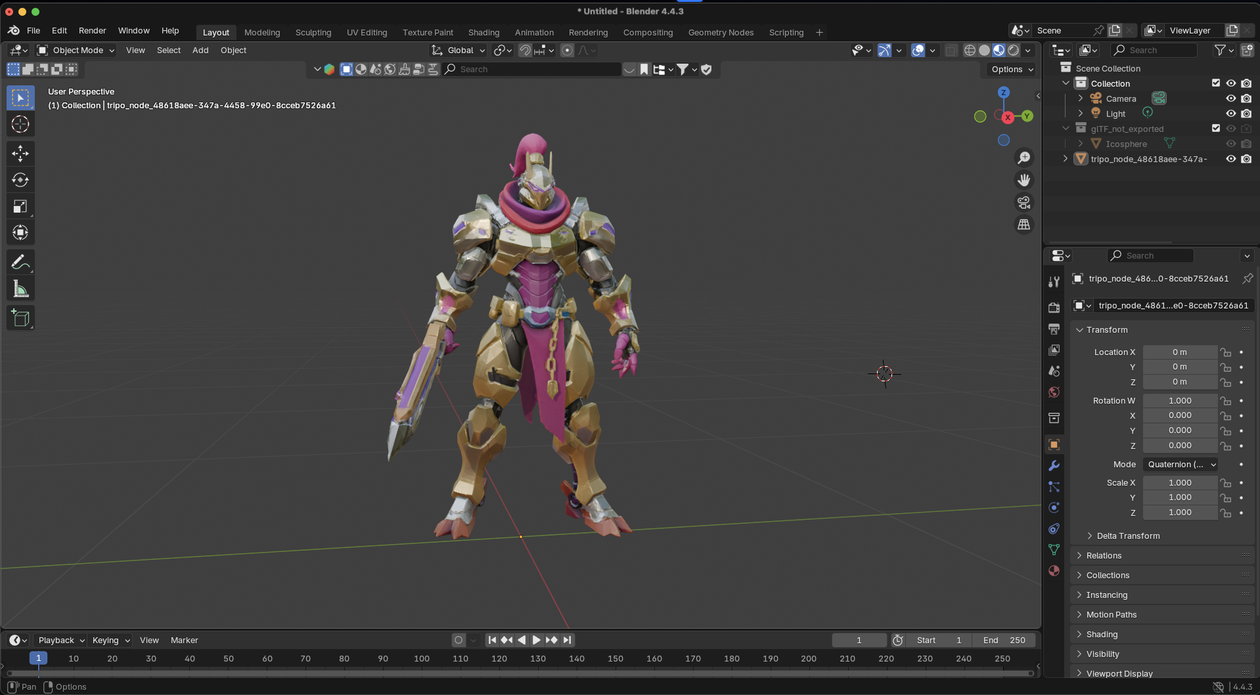
Task: Open rotation Mode Quaternion dropdown
Action: [1181, 465]
